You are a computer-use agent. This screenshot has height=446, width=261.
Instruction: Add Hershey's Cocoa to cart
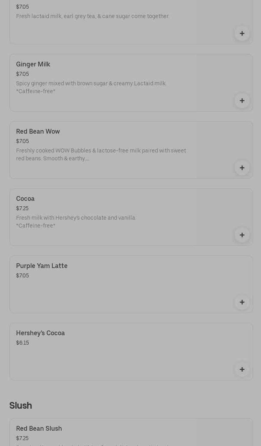242,369
